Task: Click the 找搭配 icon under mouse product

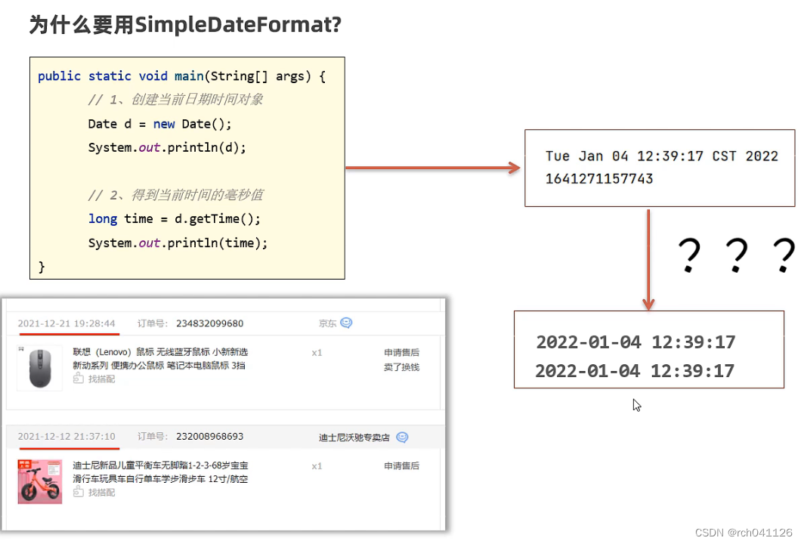Action: tap(79, 379)
